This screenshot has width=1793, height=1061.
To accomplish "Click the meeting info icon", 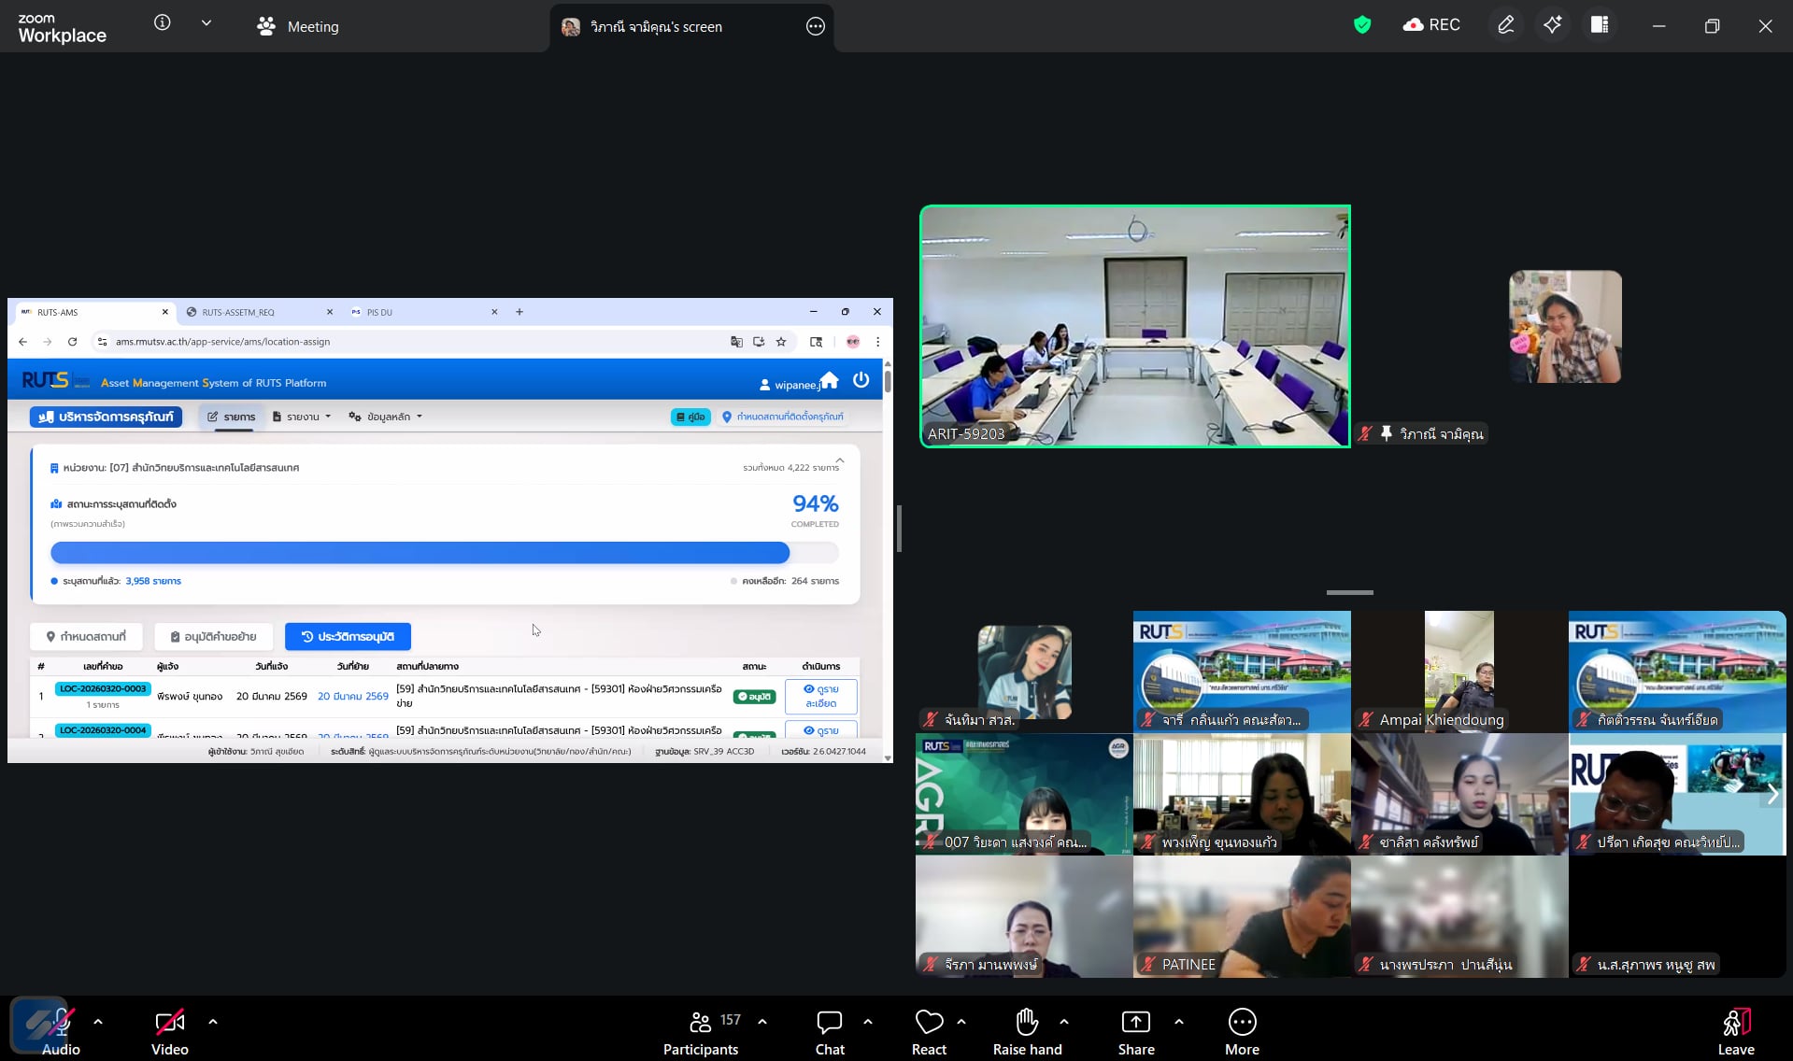I will pyautogui.click(x=163, y=23).
